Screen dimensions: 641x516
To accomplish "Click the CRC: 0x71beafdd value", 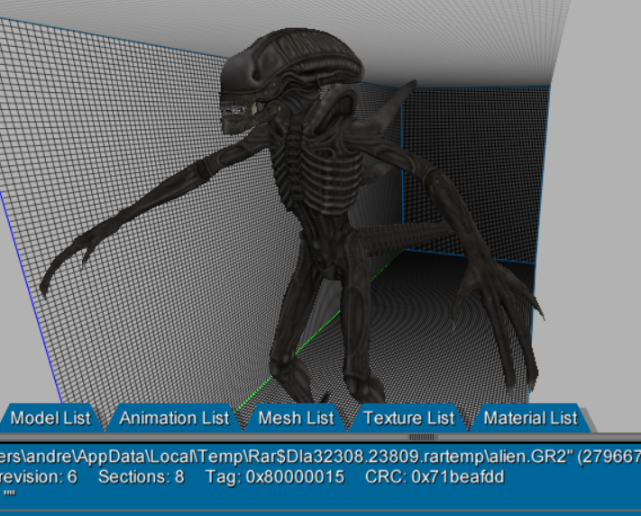I will 435,476.
